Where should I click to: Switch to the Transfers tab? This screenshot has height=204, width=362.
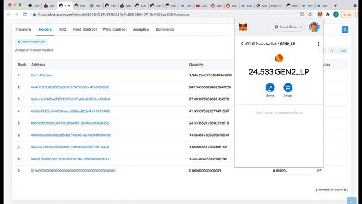(x=23, y=29)
